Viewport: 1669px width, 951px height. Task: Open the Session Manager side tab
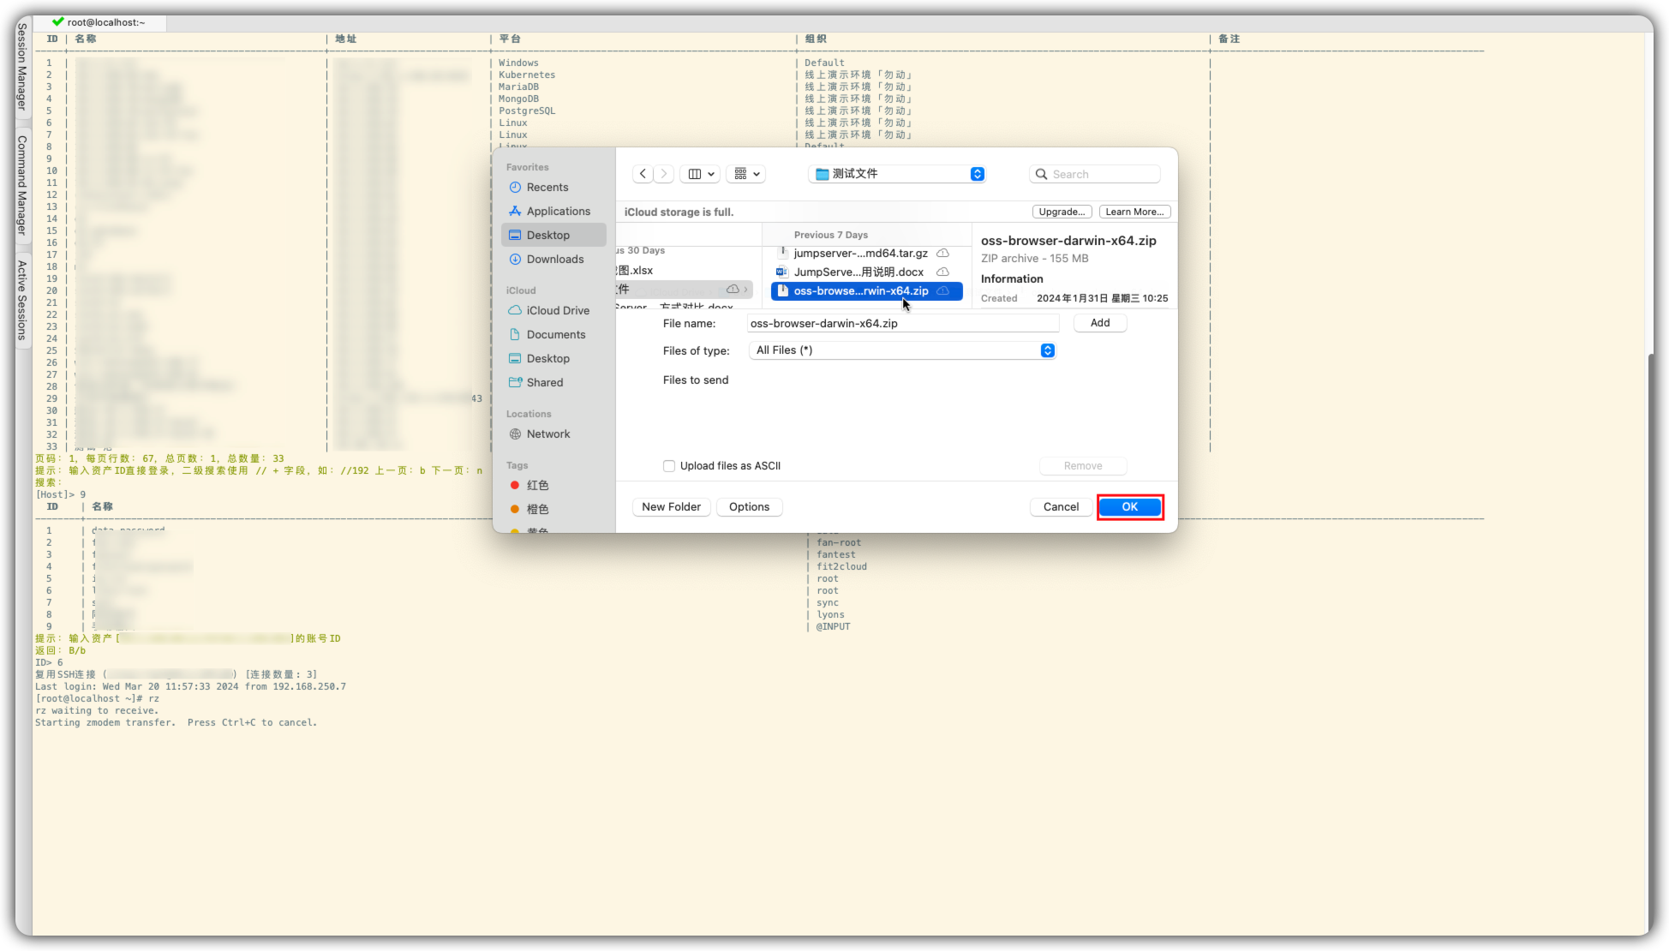22,68
